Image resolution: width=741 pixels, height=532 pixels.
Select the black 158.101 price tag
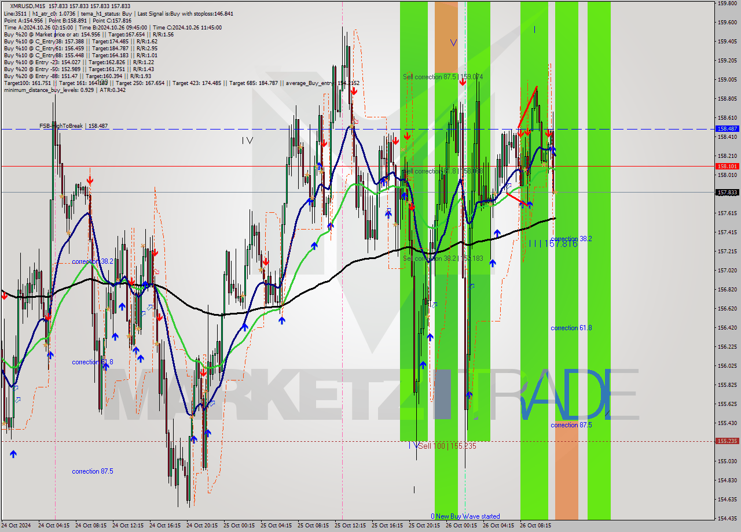coord(727,167)
